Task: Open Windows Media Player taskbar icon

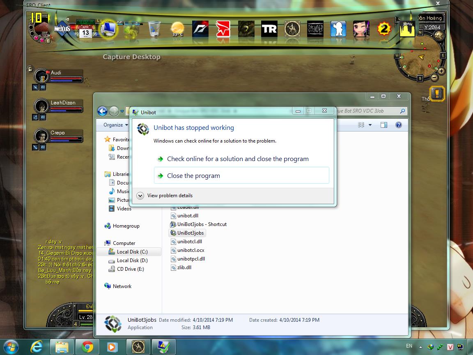Action: 111,347
